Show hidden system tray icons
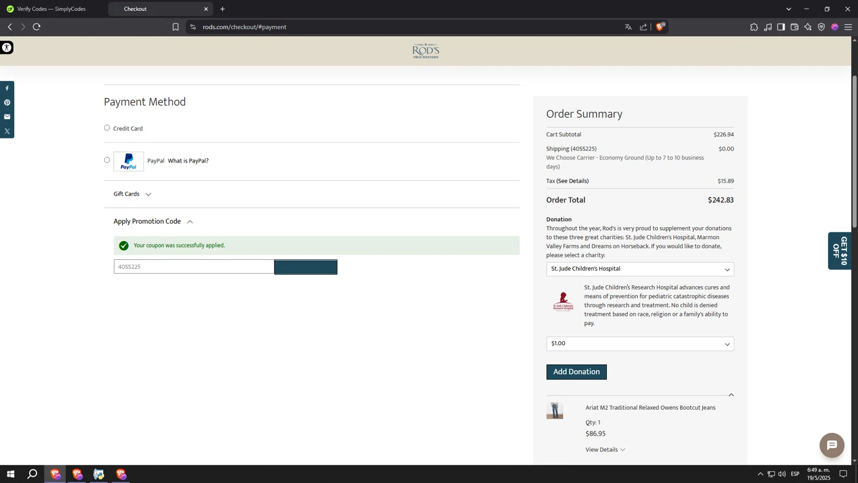The width and height of the screenshot is (858, 483). click(x=760, y=474)
